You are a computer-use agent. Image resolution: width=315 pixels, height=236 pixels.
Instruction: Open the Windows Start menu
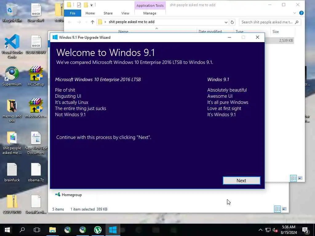(7, 230)
